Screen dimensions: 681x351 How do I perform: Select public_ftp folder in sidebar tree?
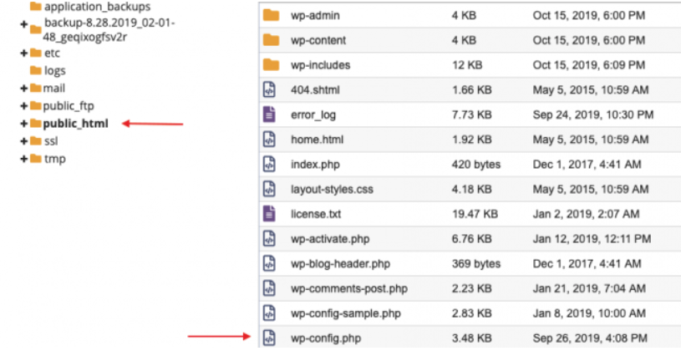click(x=70, y=106)
